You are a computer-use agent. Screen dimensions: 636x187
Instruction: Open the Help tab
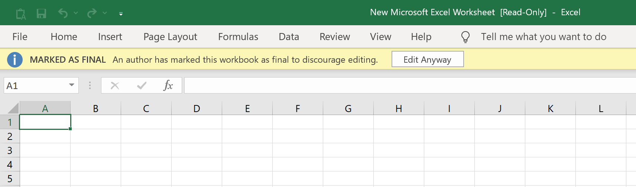pos(421,37)
